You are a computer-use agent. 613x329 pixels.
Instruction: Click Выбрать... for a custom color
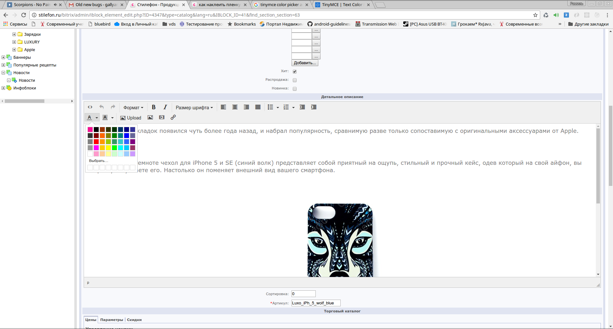click(98, 161)
